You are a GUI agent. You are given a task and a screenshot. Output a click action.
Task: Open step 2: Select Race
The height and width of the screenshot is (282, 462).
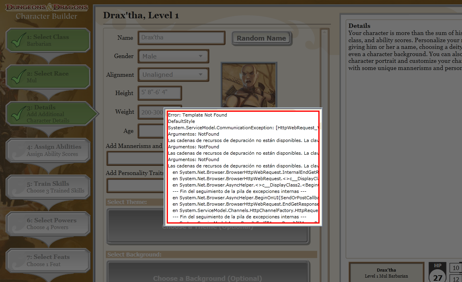point(48,77)
